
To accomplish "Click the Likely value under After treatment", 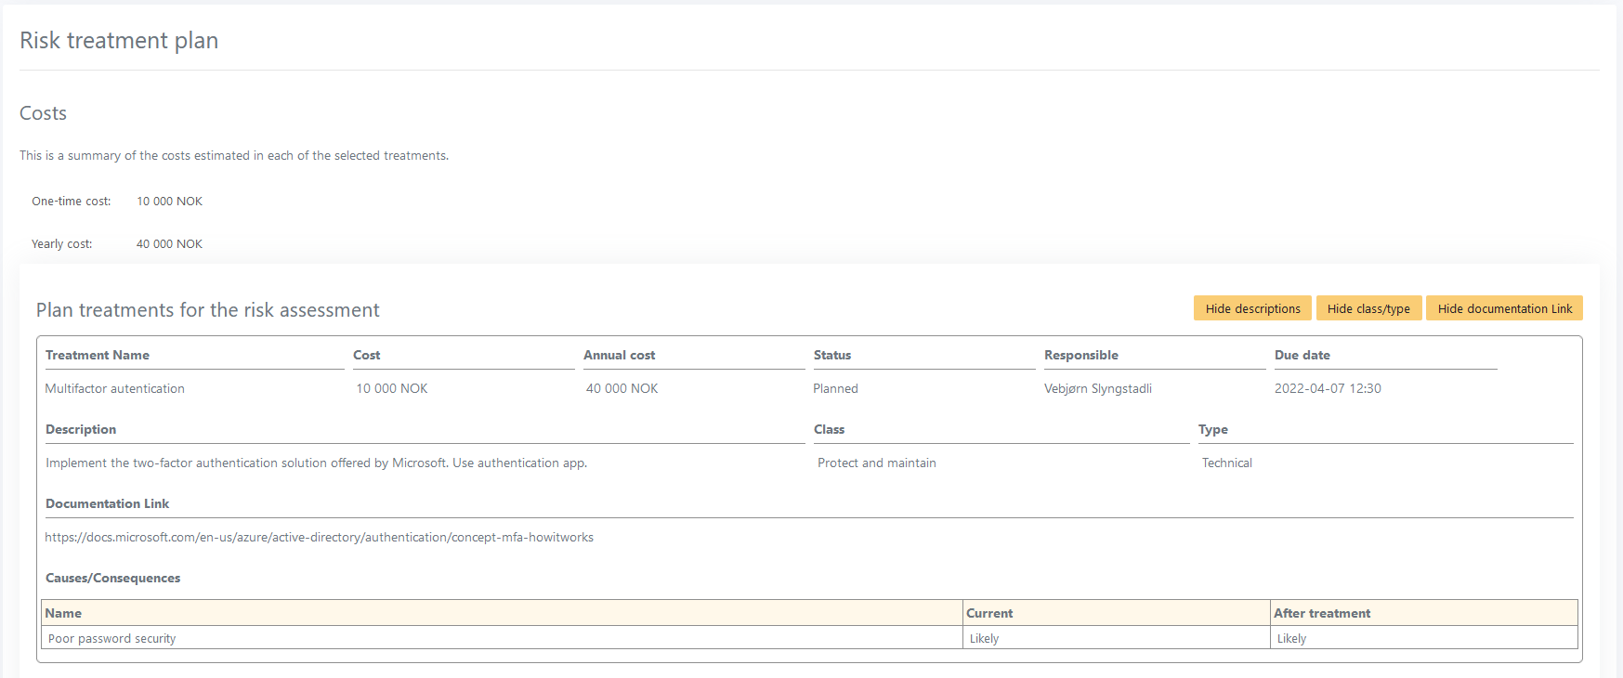I will [1291, 638].
